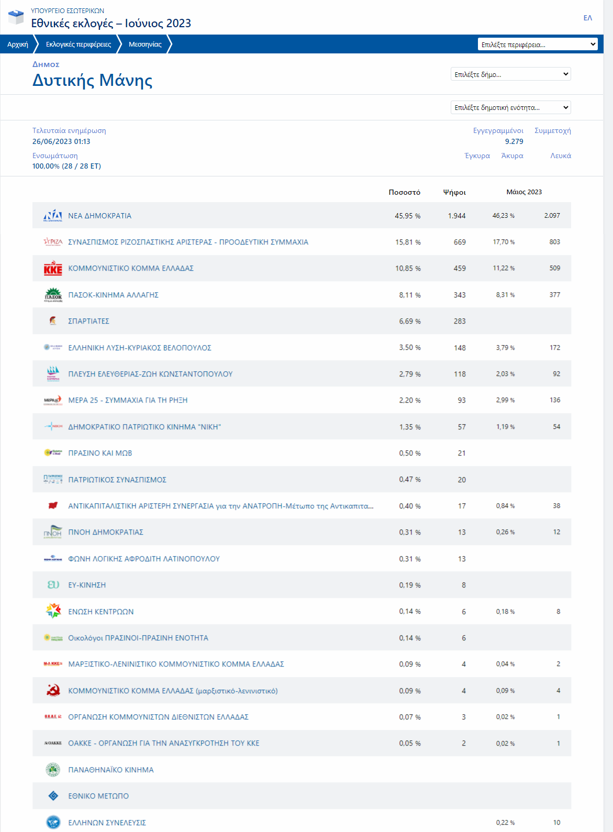Click the ΠΛΕΥΣΗ ΕΛΕΥΘΕΡΙΑΣ ship logo
This screenshot has width=613, height=832.
[53, 374]
